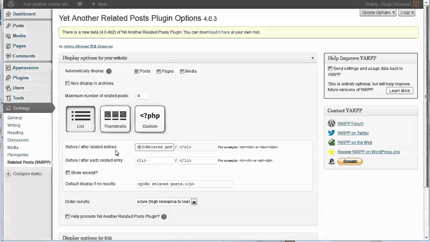Select the Custom php display layout
430x242 pixels.
150,119
